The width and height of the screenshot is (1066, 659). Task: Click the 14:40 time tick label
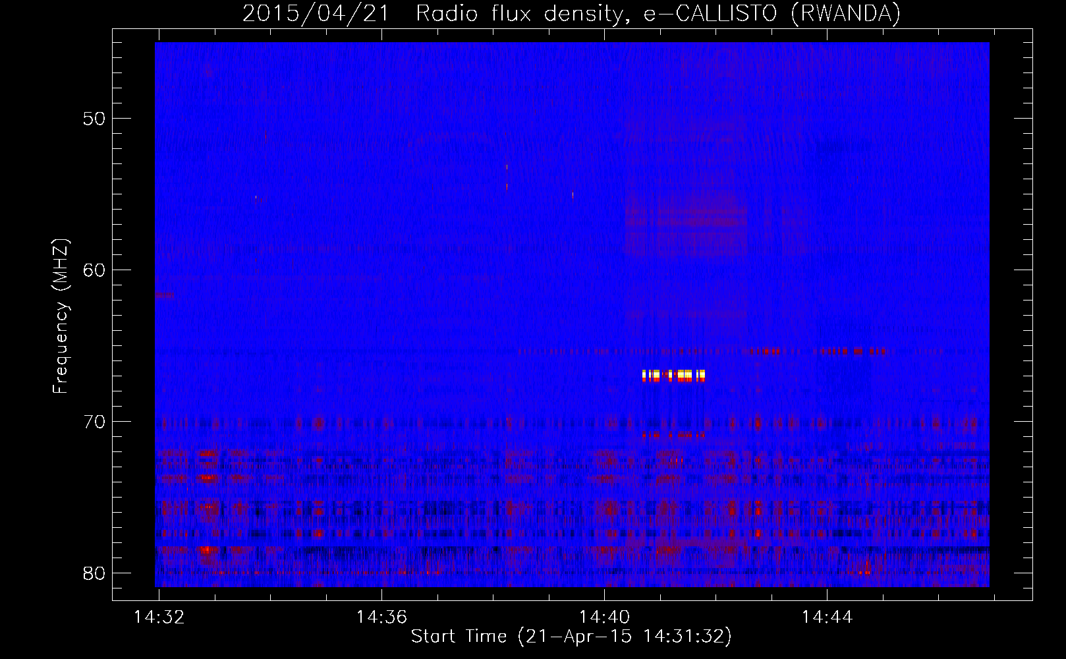[x=604, y=617]
